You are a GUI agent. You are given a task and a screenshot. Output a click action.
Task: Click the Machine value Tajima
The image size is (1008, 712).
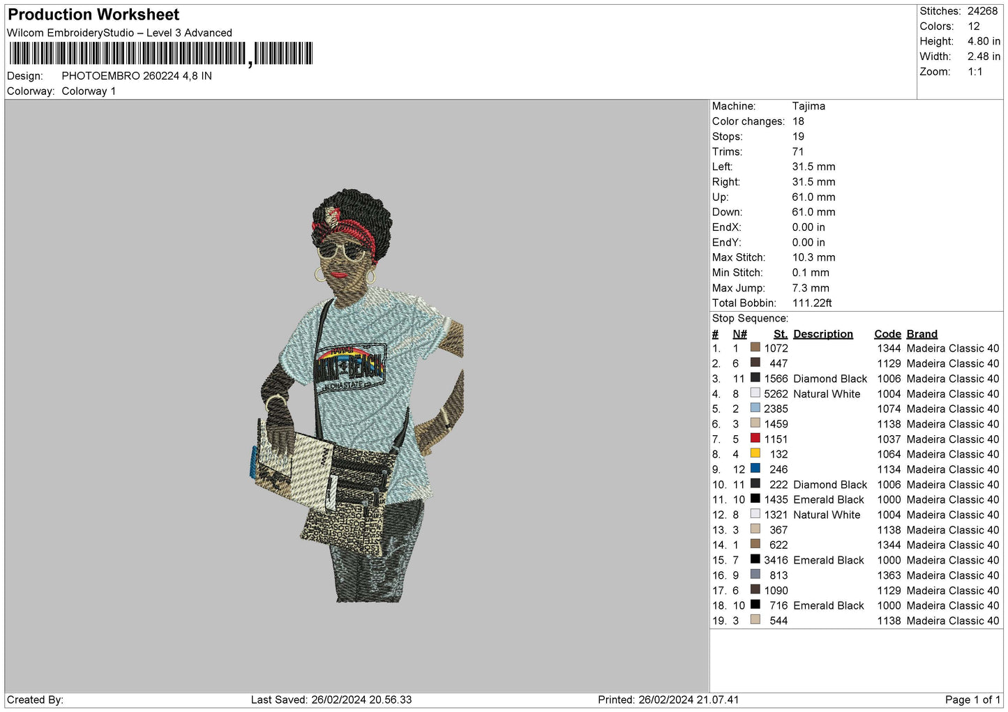pyautogui.click(x=808, y=106)
